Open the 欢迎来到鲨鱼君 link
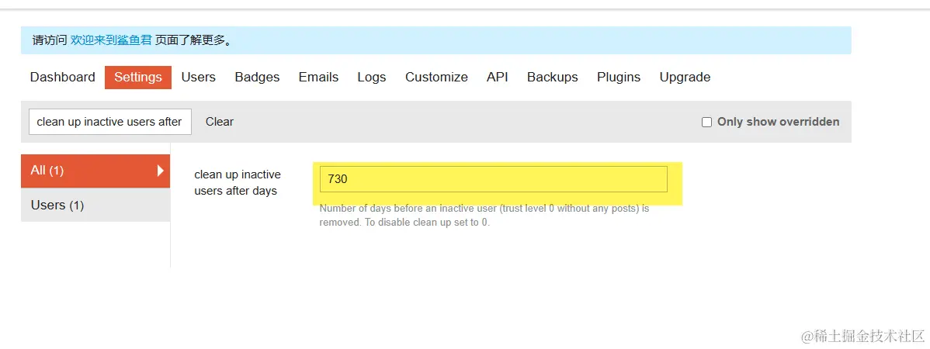This screenshot has height=349, width=930. 112,40
